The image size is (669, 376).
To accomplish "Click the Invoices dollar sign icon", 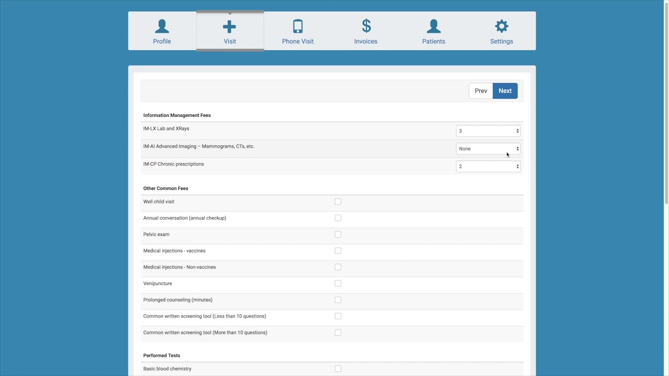I will tap(366, 26).
